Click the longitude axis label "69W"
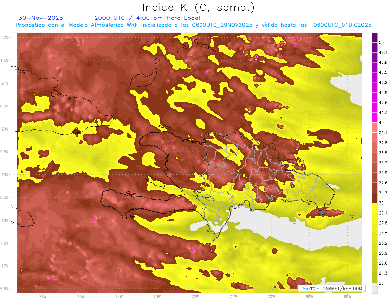 309,296
